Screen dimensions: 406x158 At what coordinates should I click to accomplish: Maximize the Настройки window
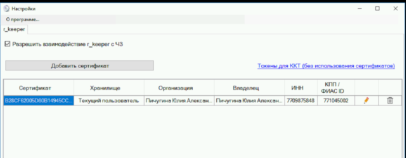pos(377,9)
